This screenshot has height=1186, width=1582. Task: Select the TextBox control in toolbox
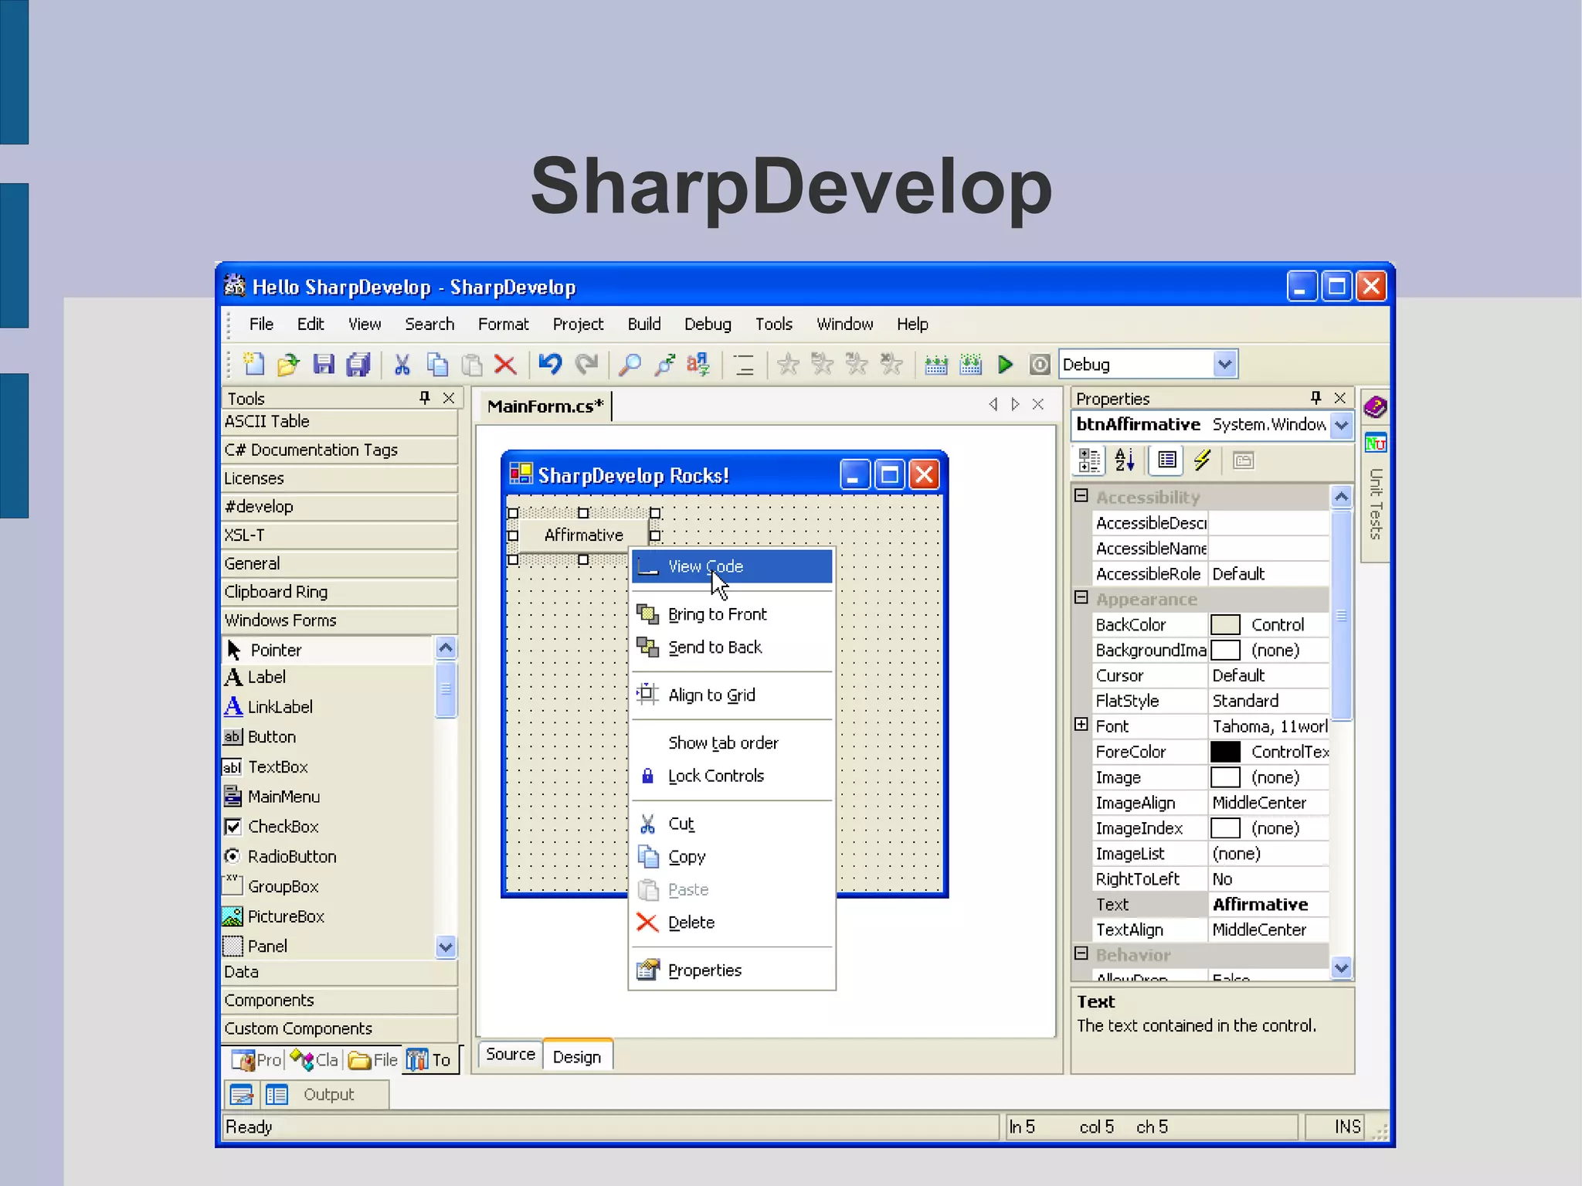pos(328,766)
